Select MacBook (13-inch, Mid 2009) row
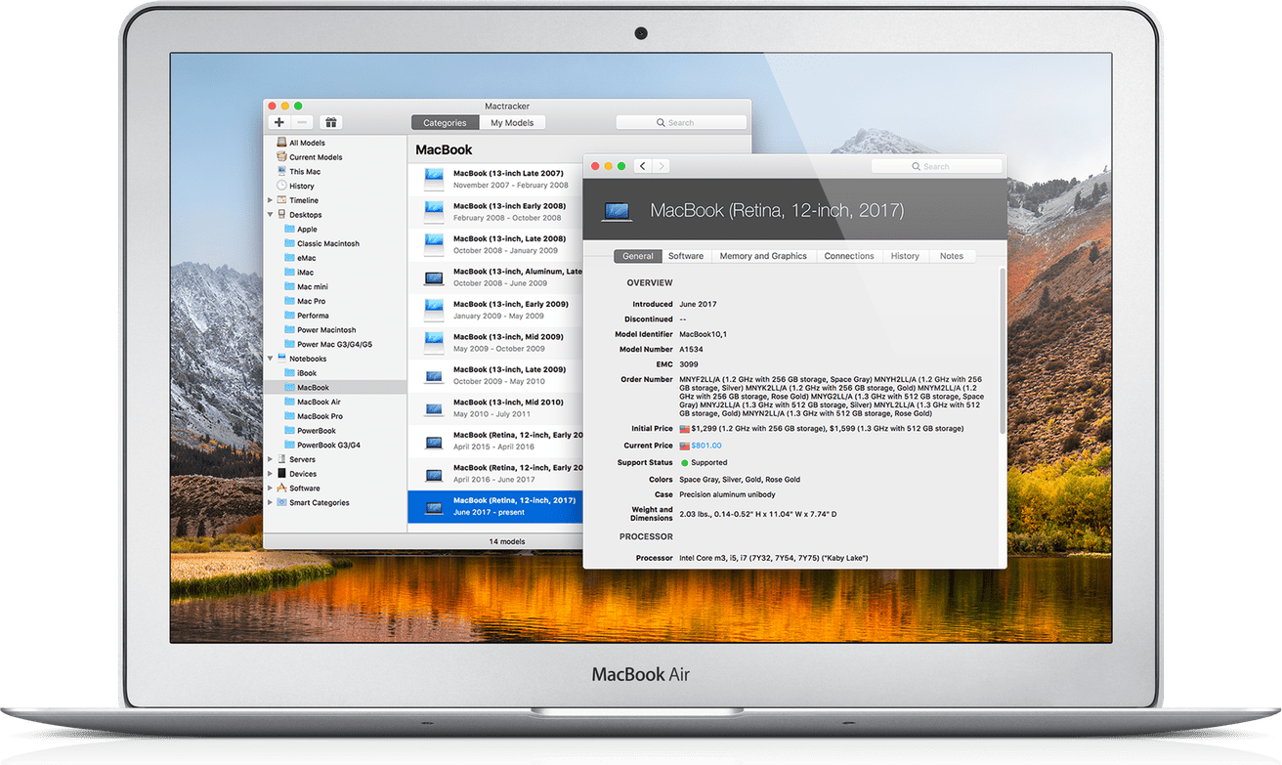The width and height of the screenshot is (1282, 765). [x=494, y=342]
